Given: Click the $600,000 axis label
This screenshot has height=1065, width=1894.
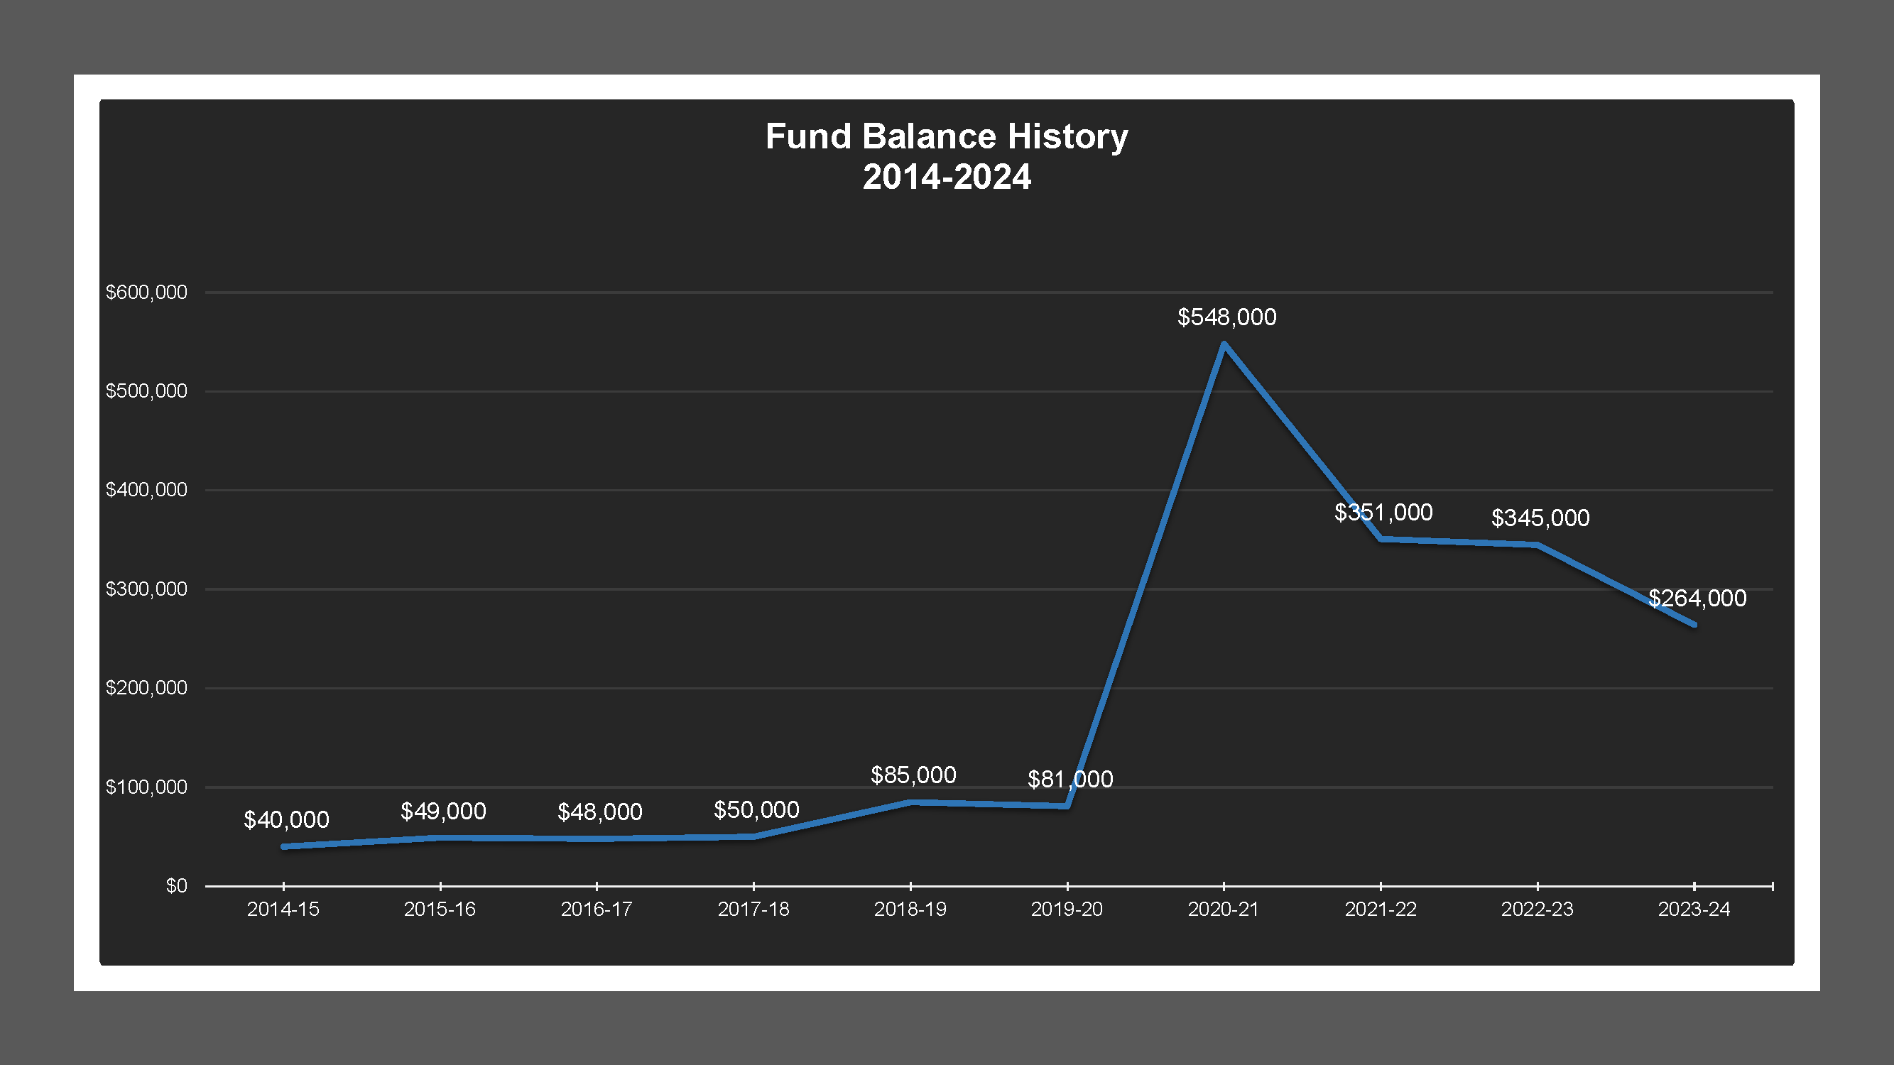Looking at the screenshot, I should [x=146, y=293].
